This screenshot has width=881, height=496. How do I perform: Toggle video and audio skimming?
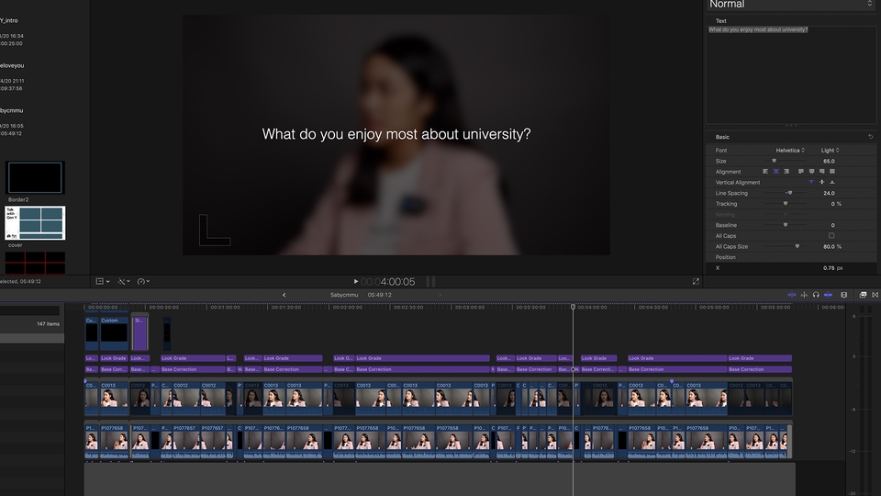click(792, 295)
